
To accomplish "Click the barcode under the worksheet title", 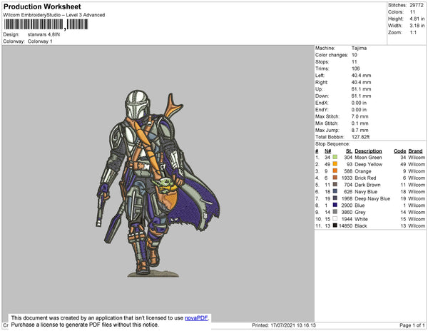I will click(x=46, y=24).
